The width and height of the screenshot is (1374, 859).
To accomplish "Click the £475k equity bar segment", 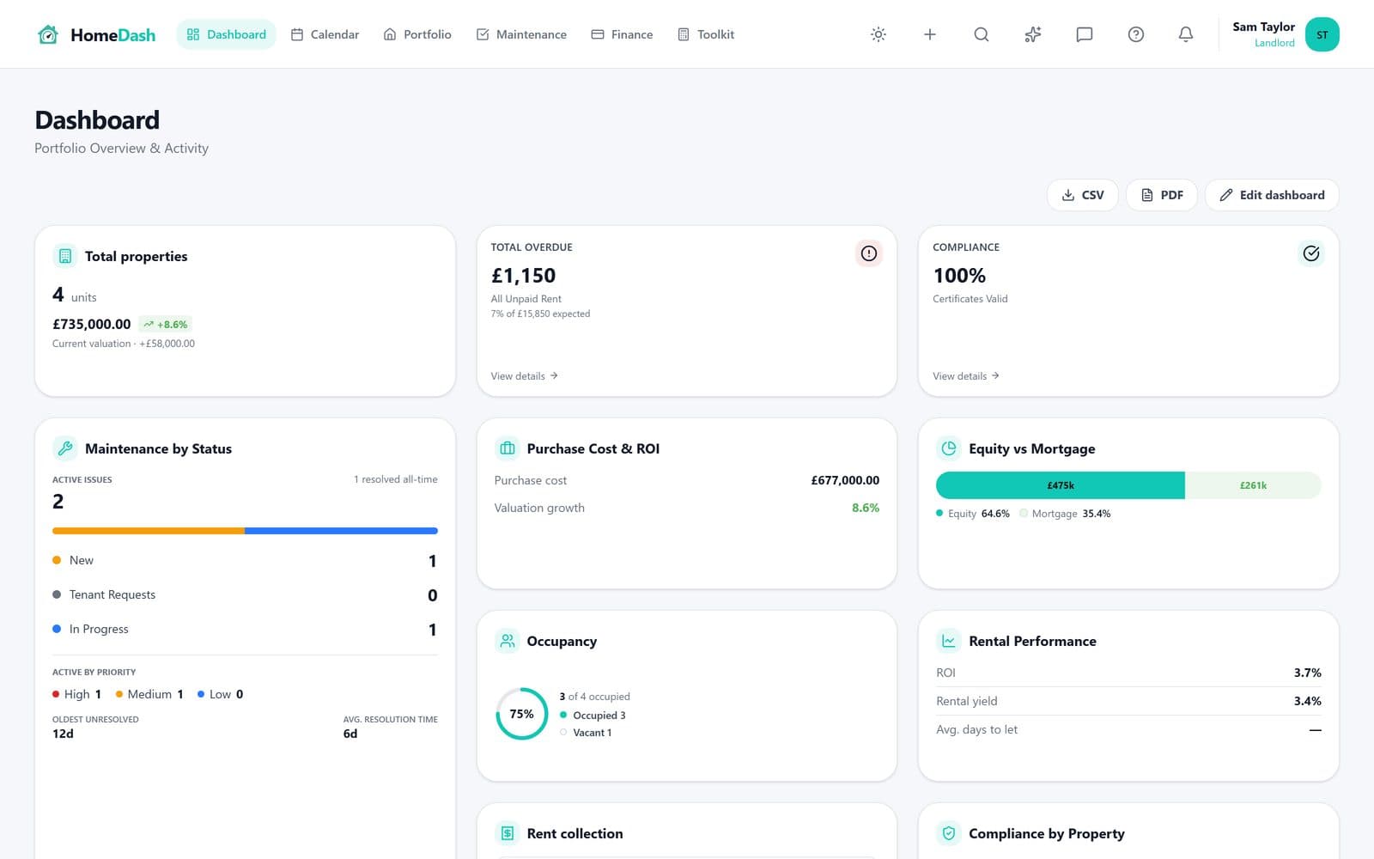I will coord(1061,485).
